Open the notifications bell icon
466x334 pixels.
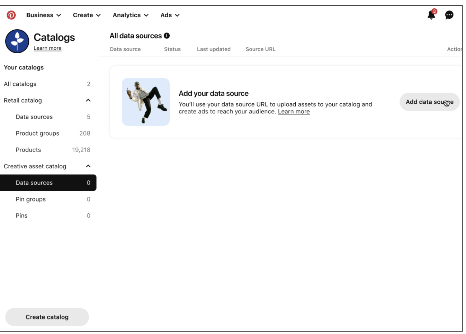pyautogui.click(x=432, y=15)
